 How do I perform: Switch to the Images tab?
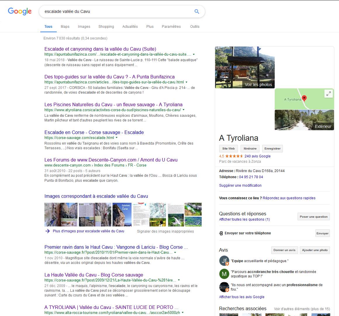point(84,27)
